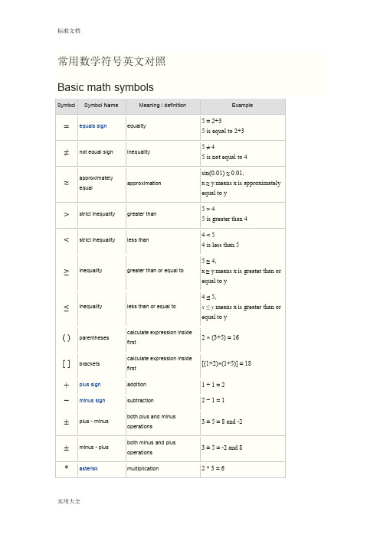Click the approximately-equal symbol cell
This screenshot has width=380, height=537.
tap(67, 184)
